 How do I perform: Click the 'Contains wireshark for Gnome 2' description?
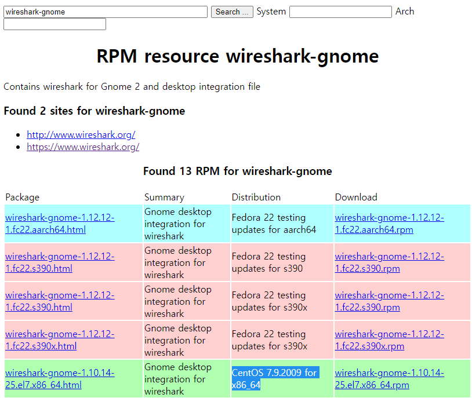pos(132,87)
